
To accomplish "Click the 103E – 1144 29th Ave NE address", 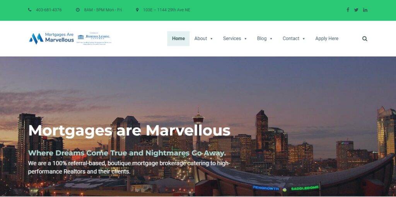I will [x=167, y=10].
